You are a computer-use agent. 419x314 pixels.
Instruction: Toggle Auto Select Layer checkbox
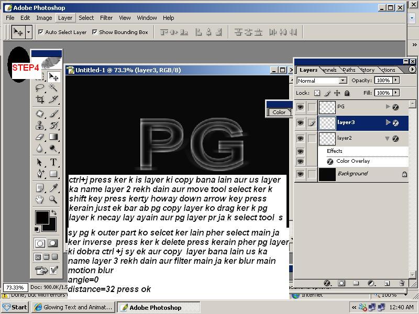[x=41, y=32]
